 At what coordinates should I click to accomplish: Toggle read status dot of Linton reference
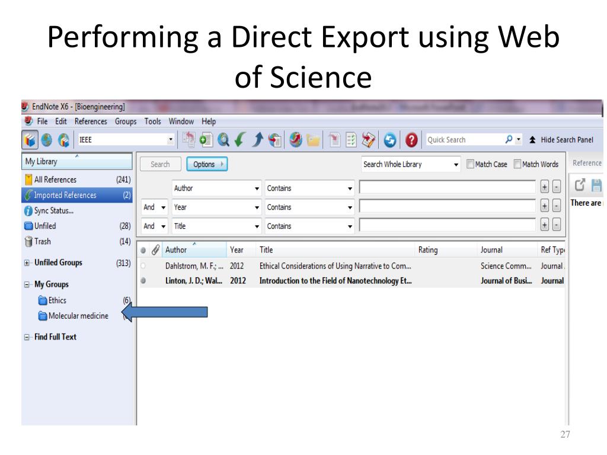[x=143, y=280]
